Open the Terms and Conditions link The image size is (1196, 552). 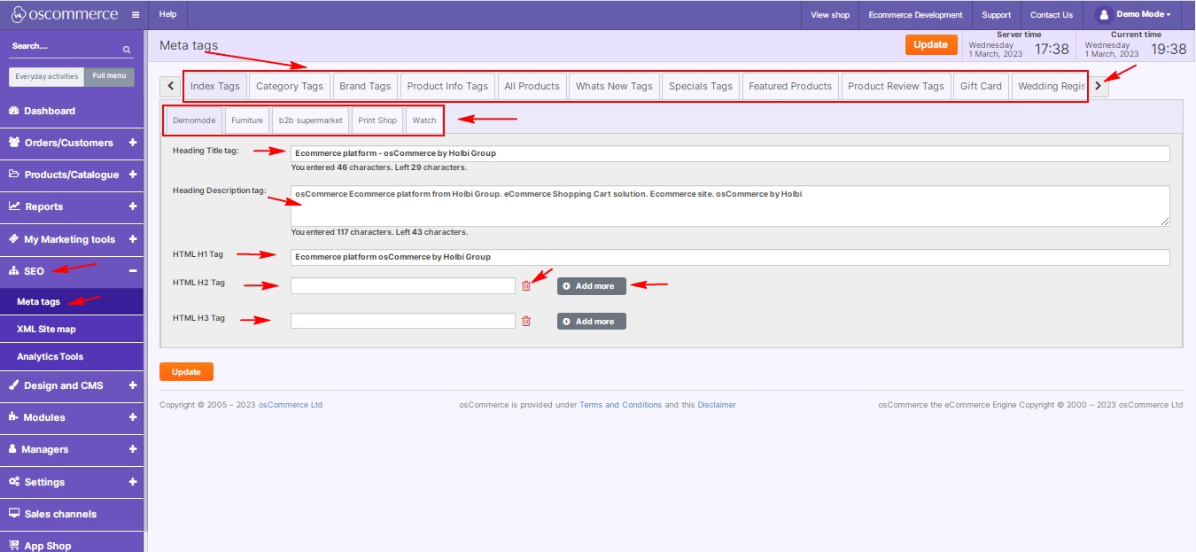coord(620,405)
